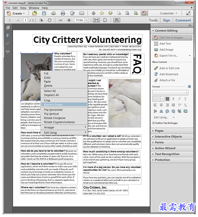
Task: Open the zoom percentage dropdown arrow
Action: pos(87,20)
